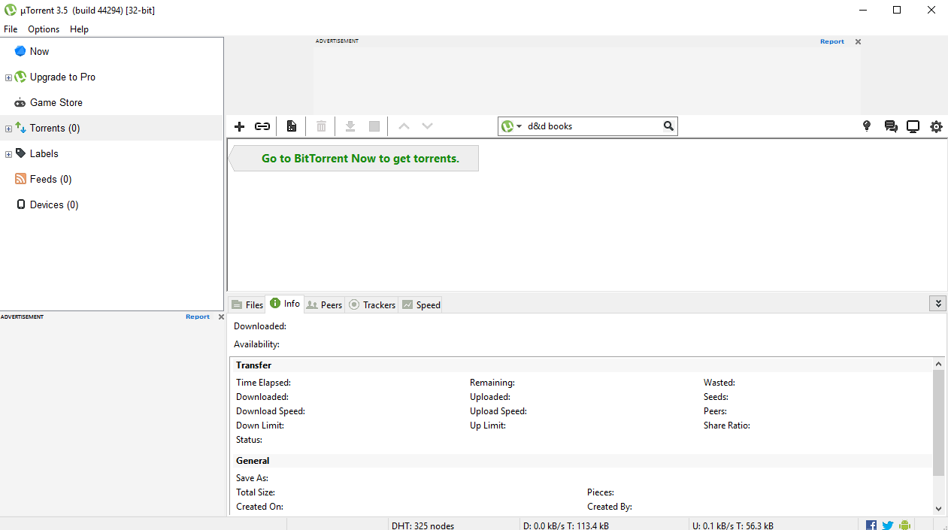Click the Info pane vertical scrollbar thumb
Screen dimensions: 948x530
(938, 422)
